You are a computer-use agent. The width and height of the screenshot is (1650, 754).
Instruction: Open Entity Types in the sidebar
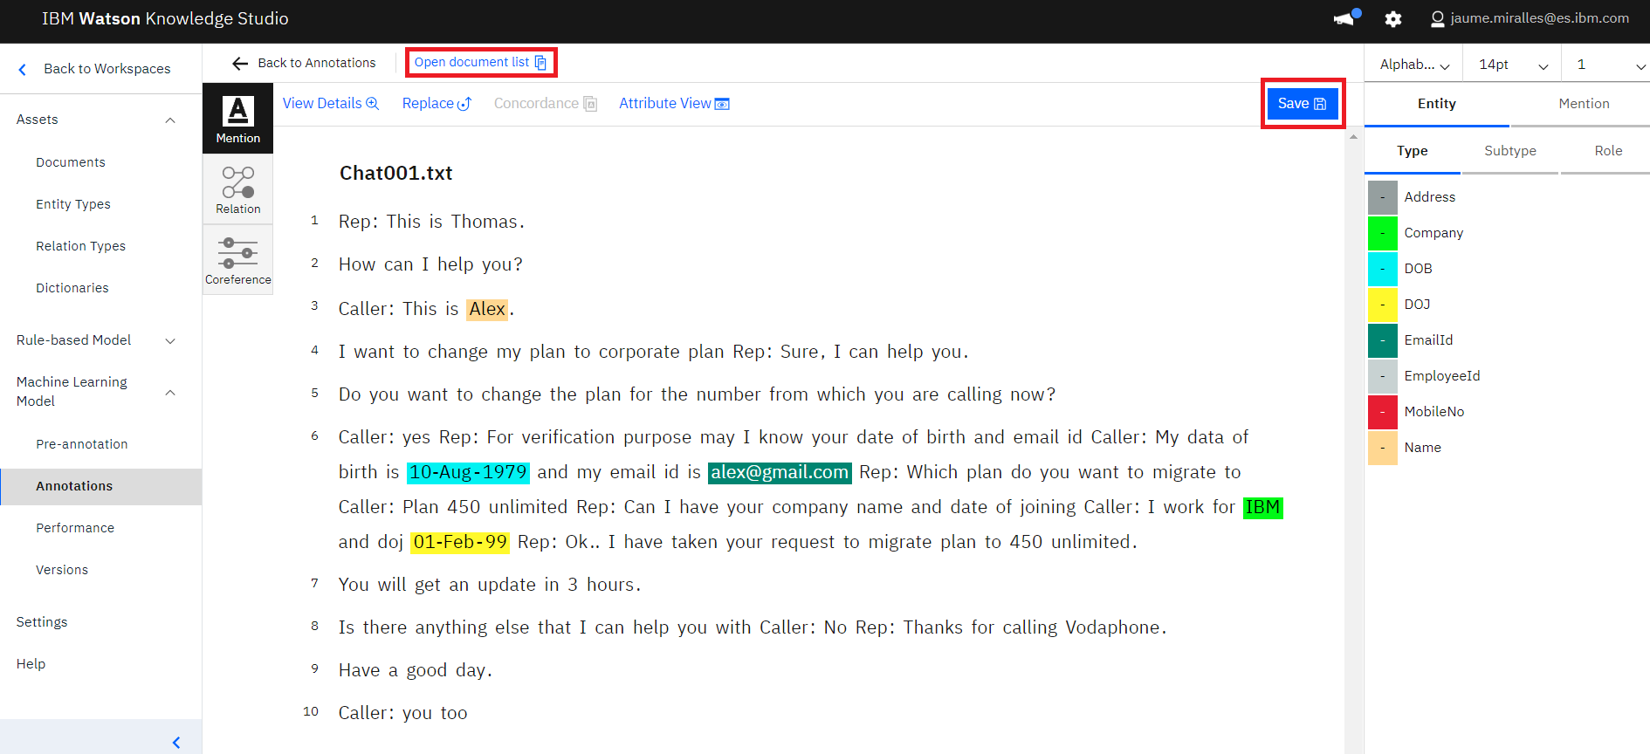point(73,204)
